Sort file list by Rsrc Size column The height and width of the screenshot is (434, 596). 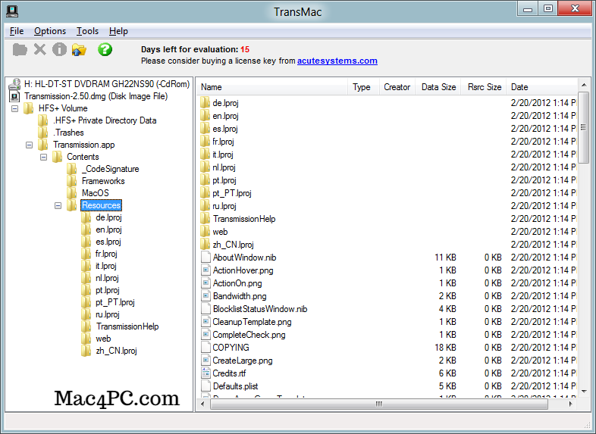click(x=484, y=87)
